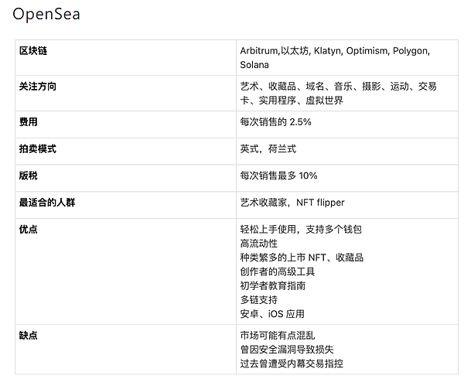Click the 过去曾遭受内幕交易指控 line
The height and width of the screenshot is (382, 464).
pos(292,363)
